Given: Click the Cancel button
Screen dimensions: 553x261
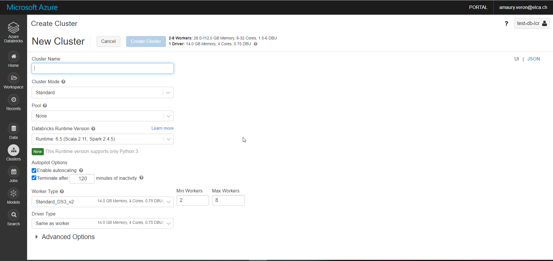Looking at the screenshot, I should (x=108, y=41).
